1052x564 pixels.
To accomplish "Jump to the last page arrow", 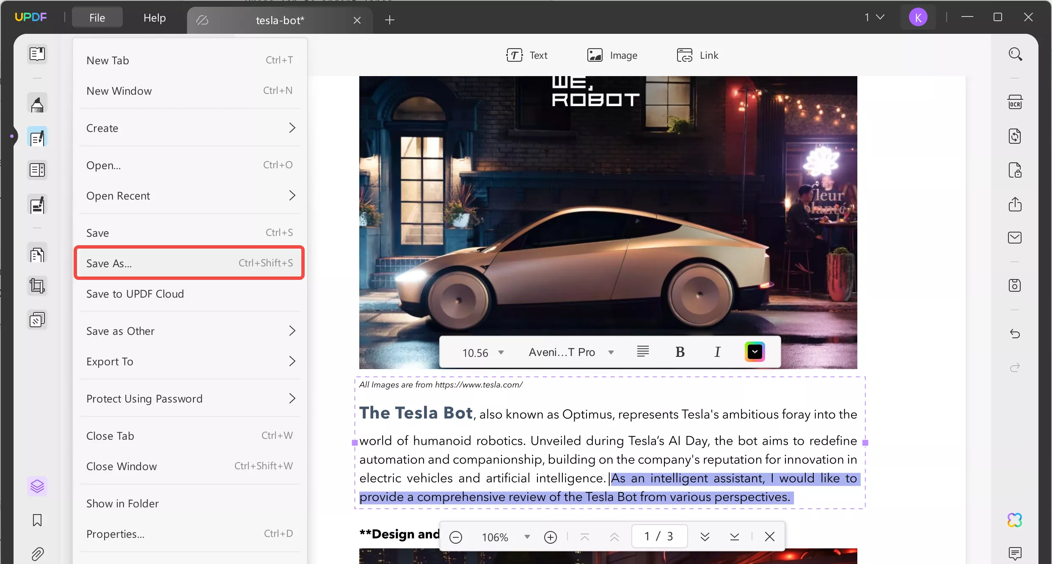I will point(735,537).
